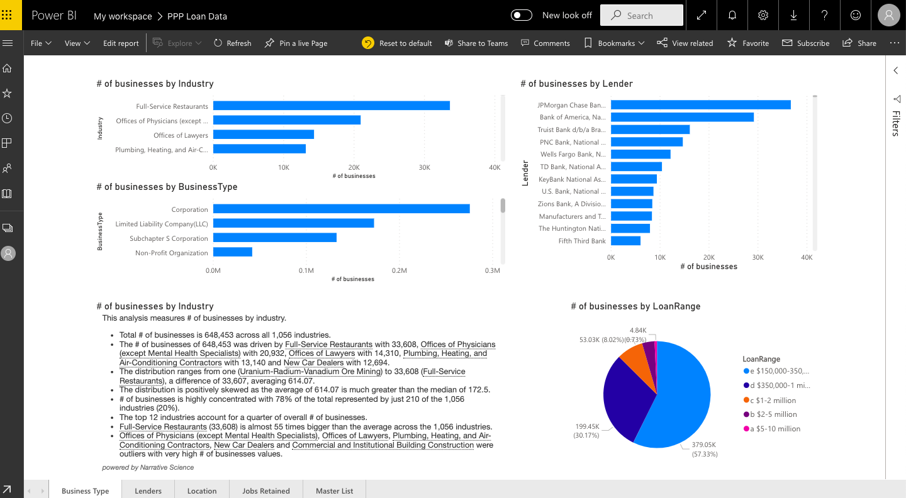This screenshot has height=498, width=906.
Task: Open the notifications bell
Action: click(x=732, y=15)
